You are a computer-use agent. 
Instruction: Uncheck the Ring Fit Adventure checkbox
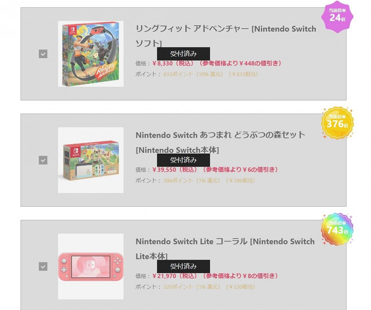pyautogui.click(x=42, y=54)
